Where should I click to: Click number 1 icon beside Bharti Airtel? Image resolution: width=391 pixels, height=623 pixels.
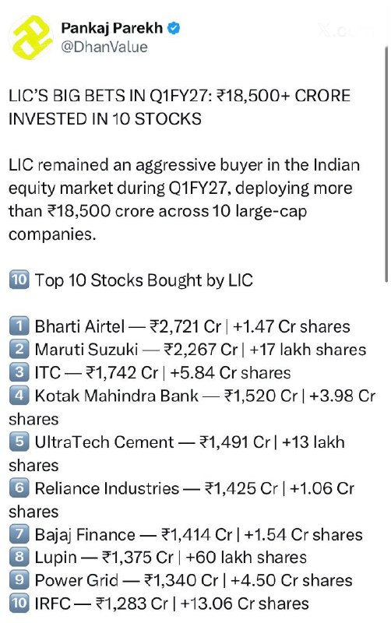(x=19, y=326)
